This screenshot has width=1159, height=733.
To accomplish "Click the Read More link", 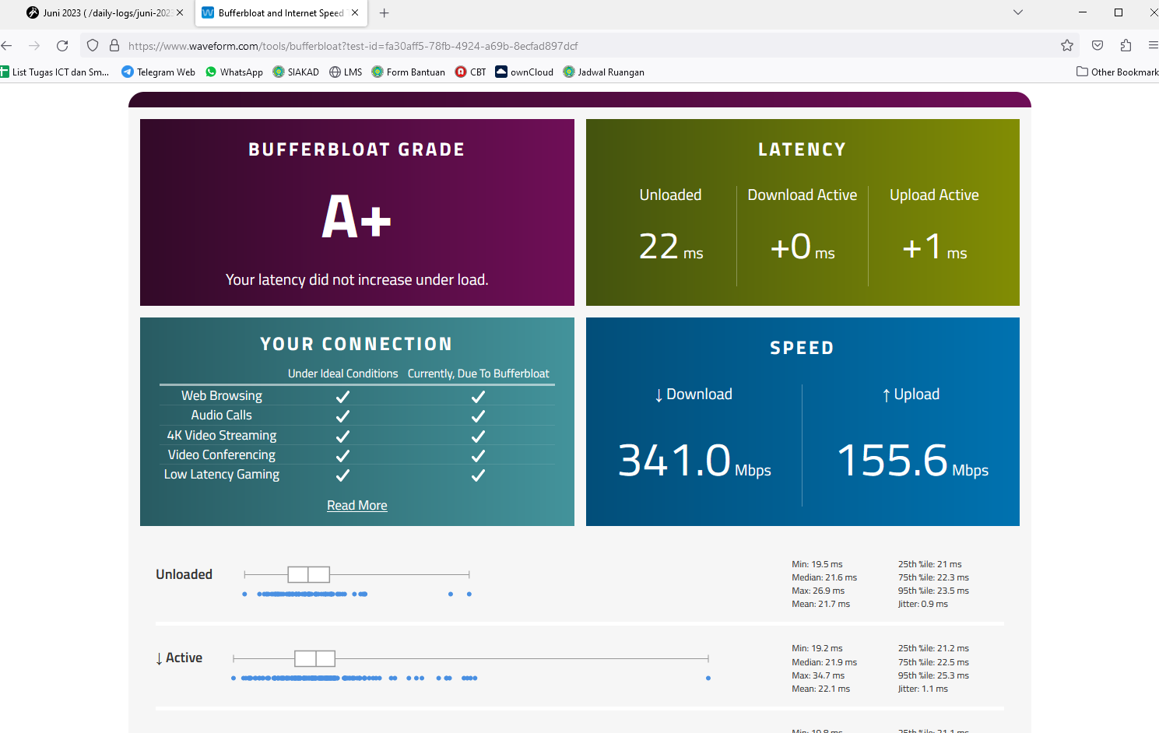I will [x=356, y=505].
